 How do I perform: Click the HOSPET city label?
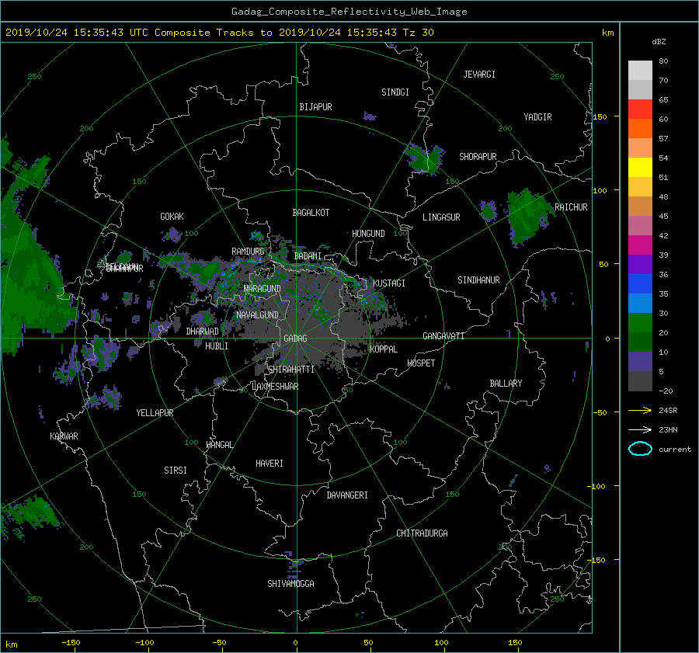point(421,363)
